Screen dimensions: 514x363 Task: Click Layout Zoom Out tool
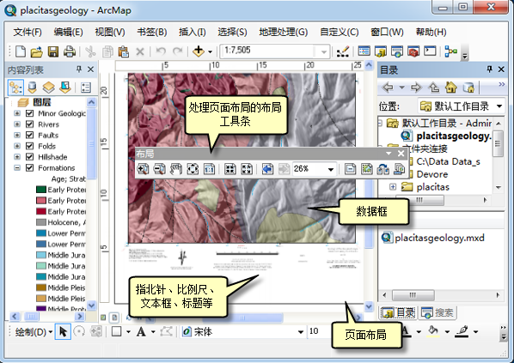pos(159,169)
